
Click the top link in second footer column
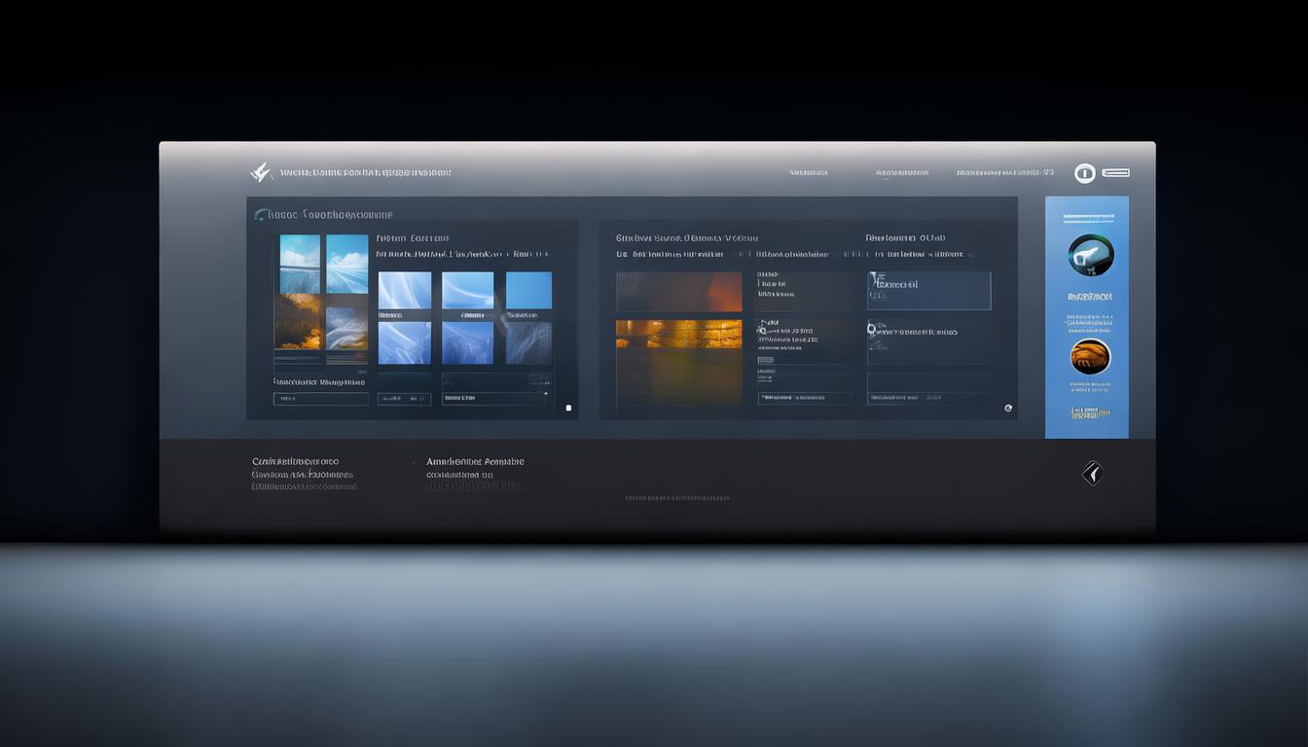[475, 461]
